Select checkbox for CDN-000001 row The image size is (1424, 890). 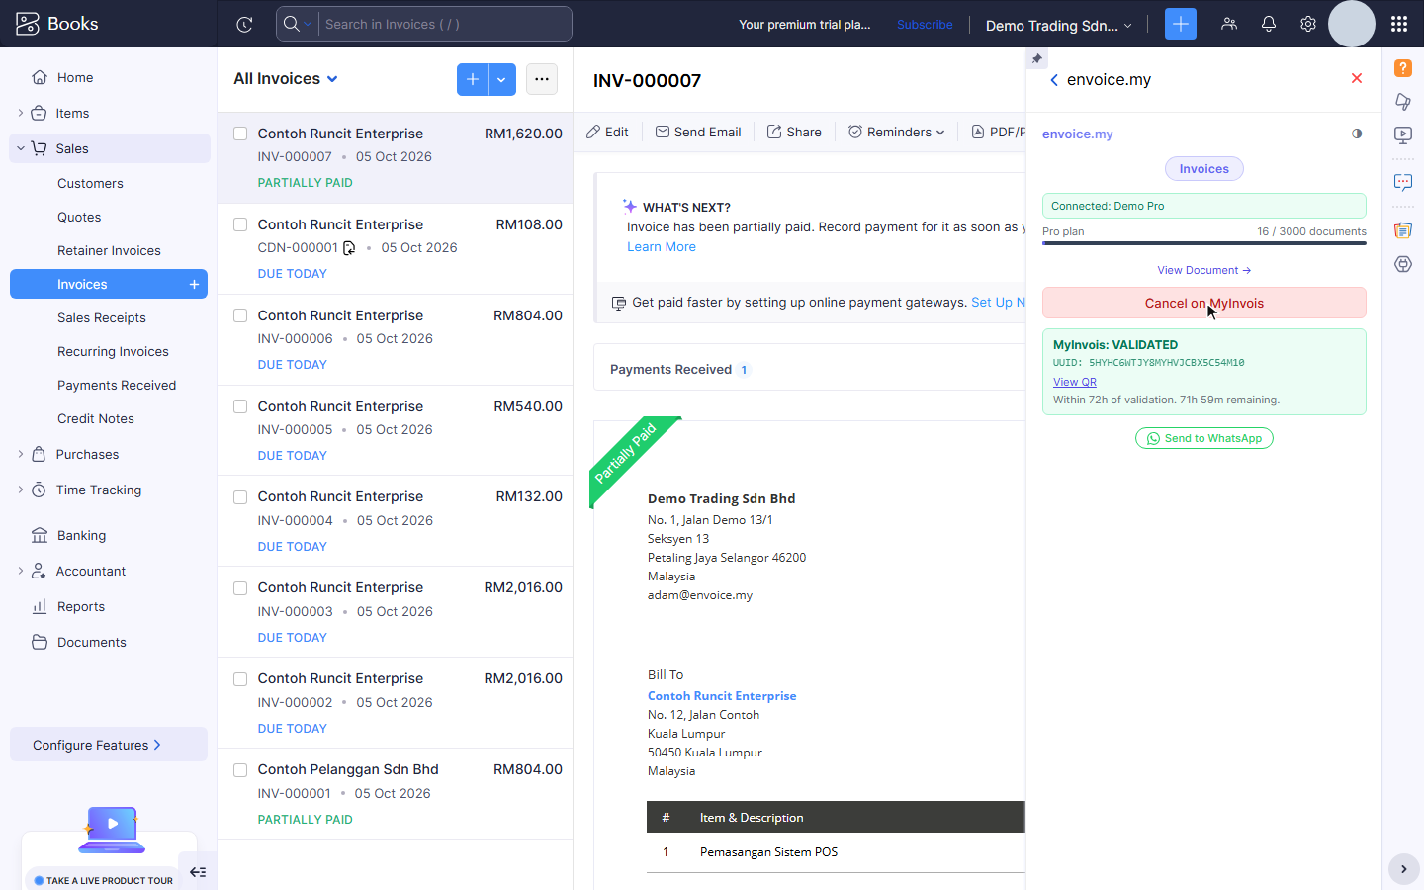[240, 224]
